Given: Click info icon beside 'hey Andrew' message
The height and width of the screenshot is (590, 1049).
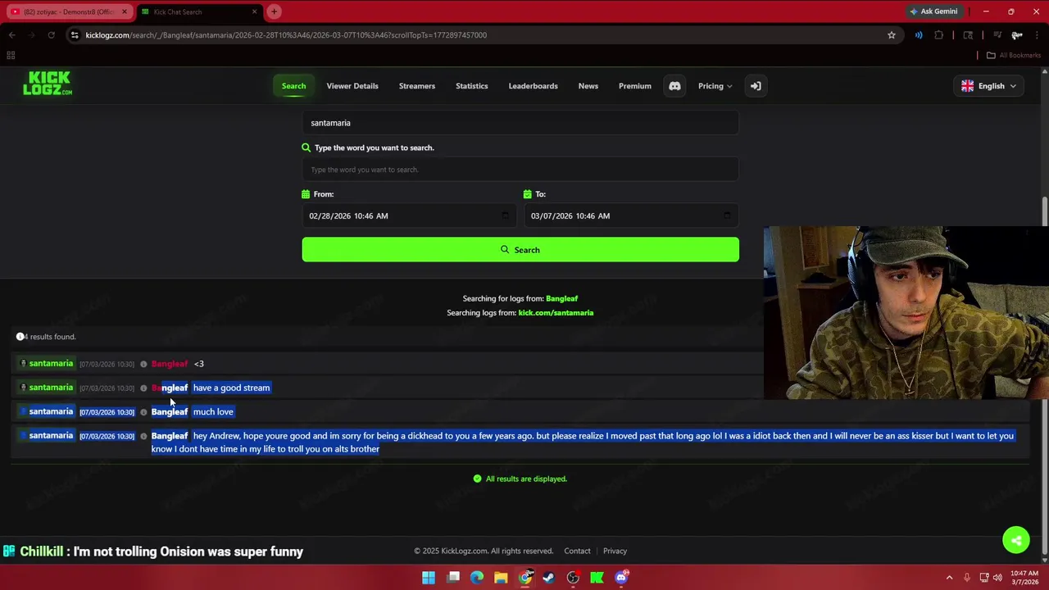Looking at the screenshot, I should pyautogui.click(x=143, y=436).
